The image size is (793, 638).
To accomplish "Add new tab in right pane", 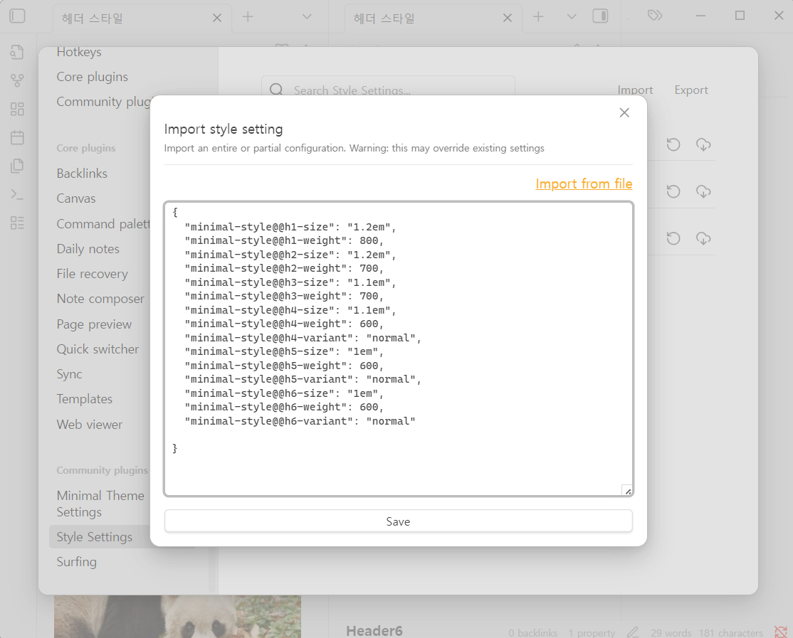I will pos(538,16).
